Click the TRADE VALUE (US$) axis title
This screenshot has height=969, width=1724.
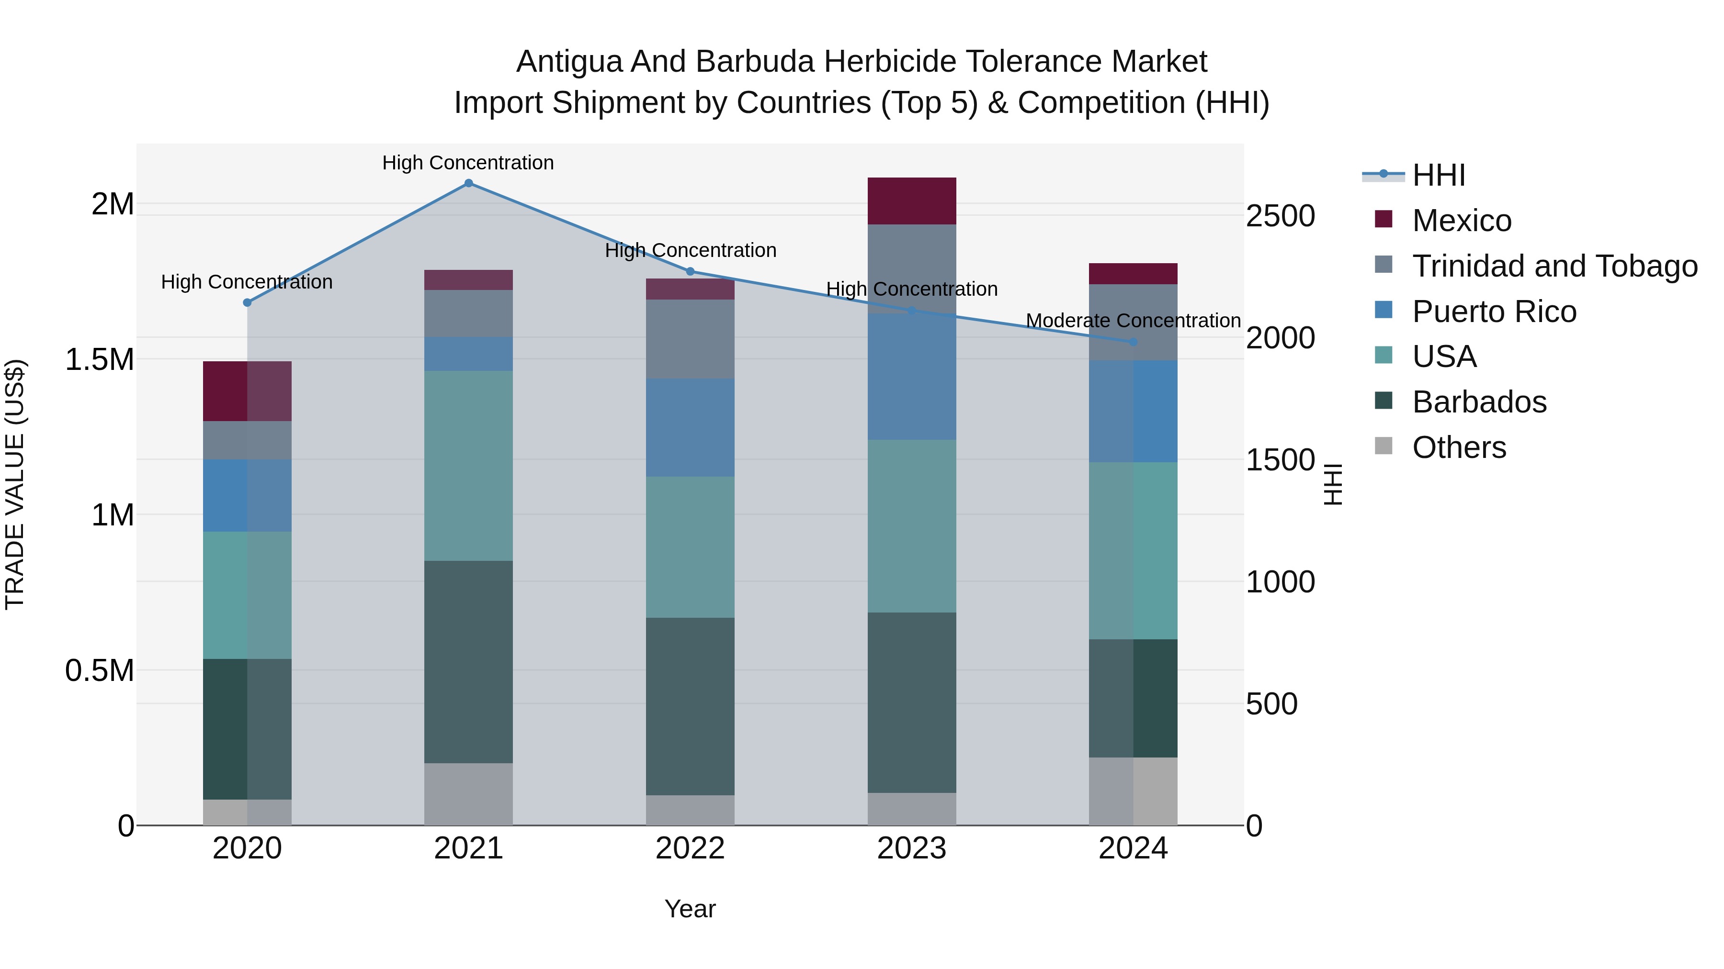tap(15, 485)
